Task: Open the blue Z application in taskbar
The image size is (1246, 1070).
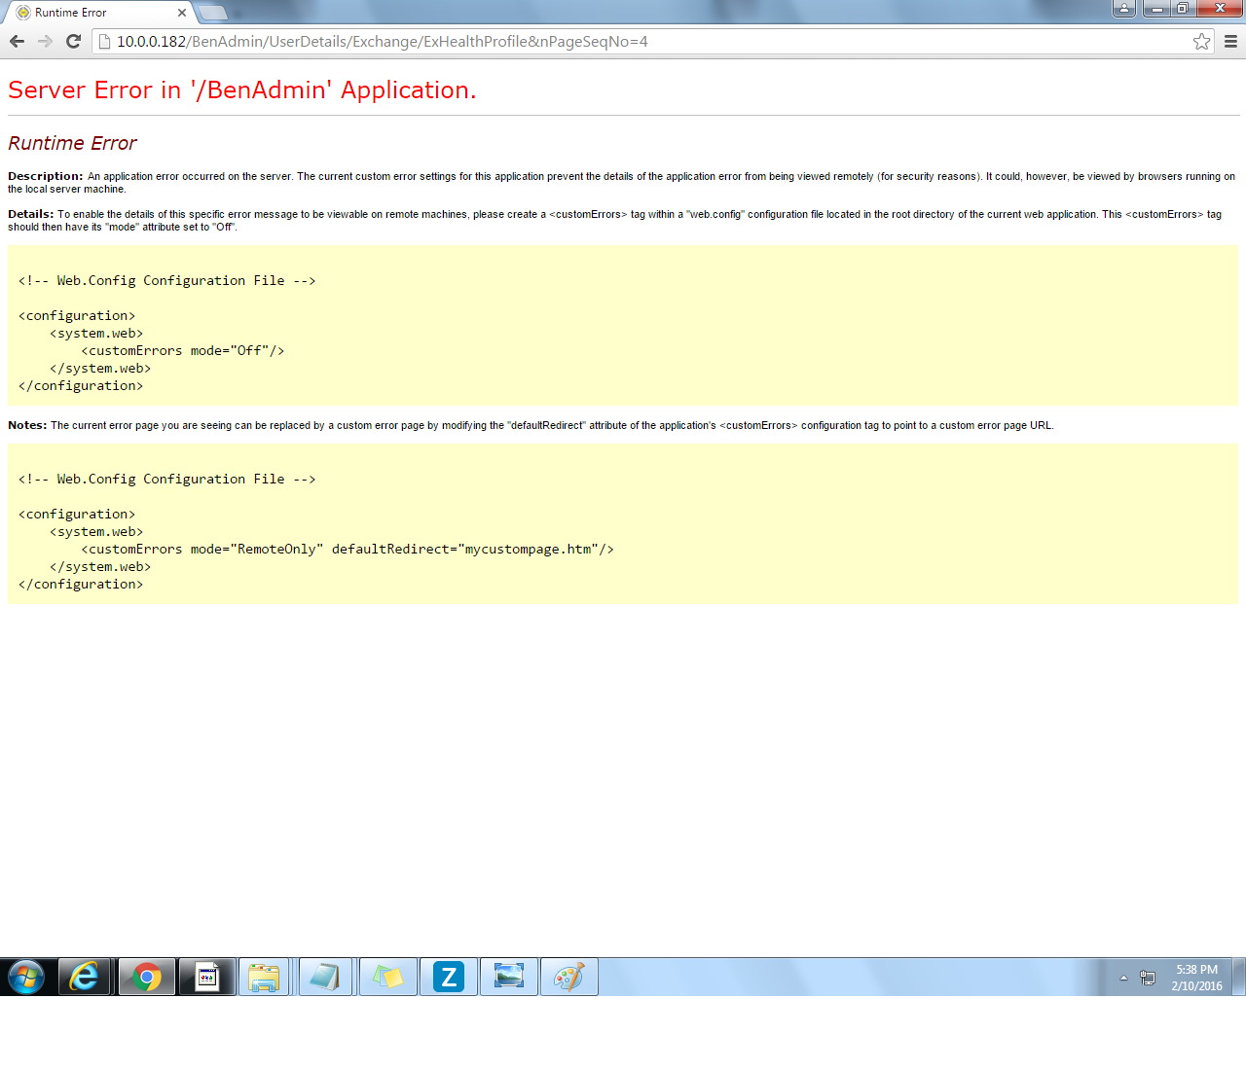Action: pos(449,977)
